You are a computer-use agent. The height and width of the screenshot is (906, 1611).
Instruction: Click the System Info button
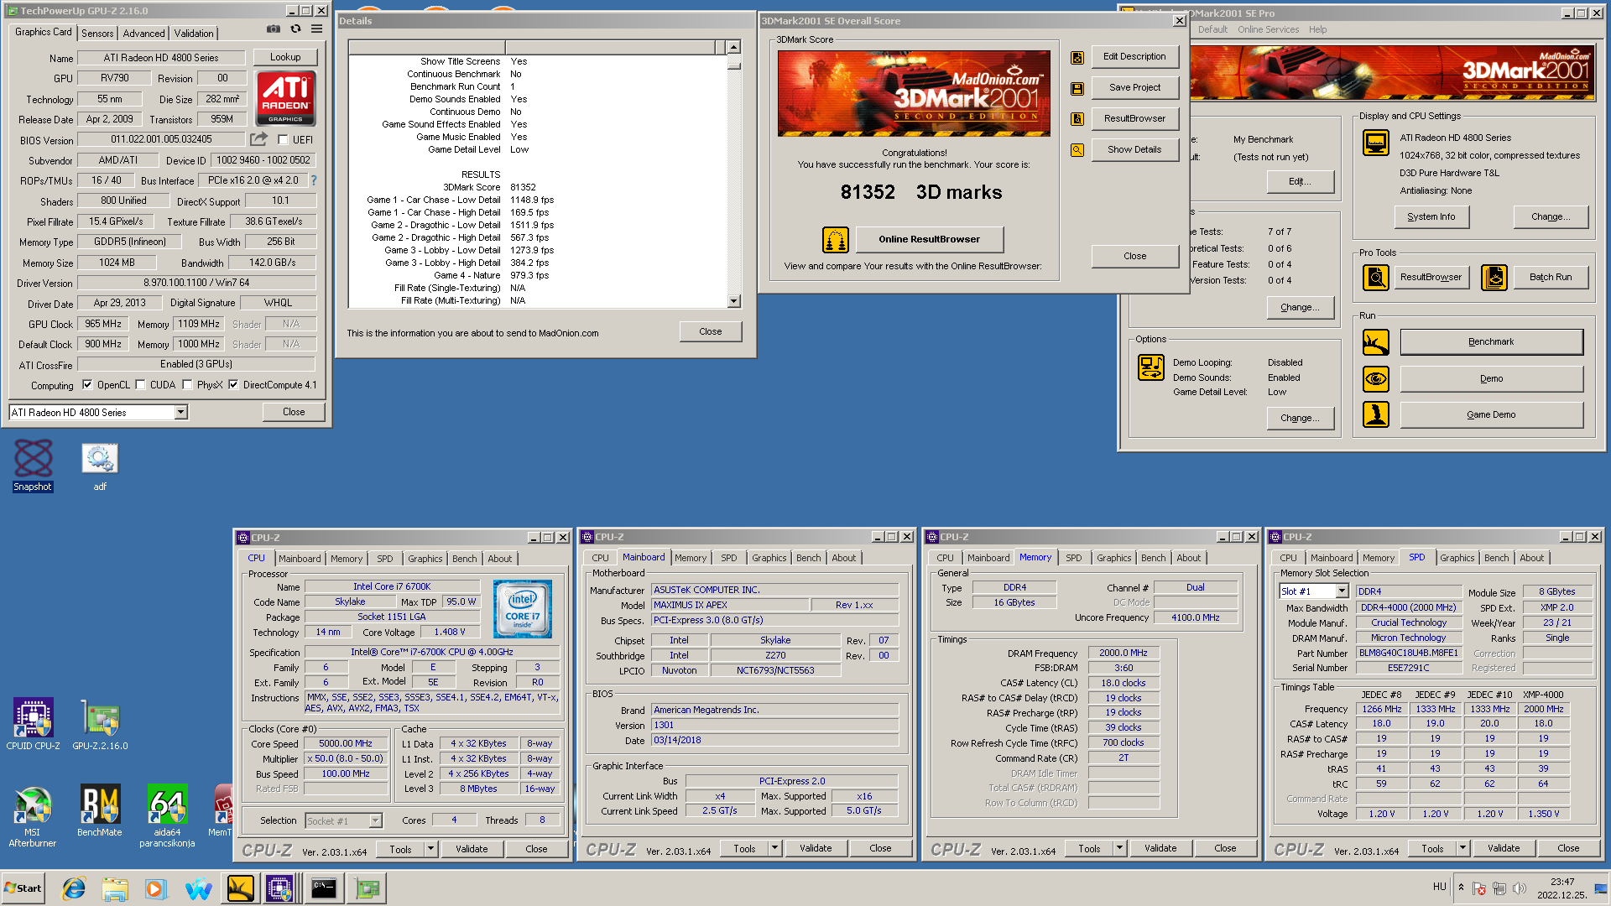click(x=1431, y=216)
